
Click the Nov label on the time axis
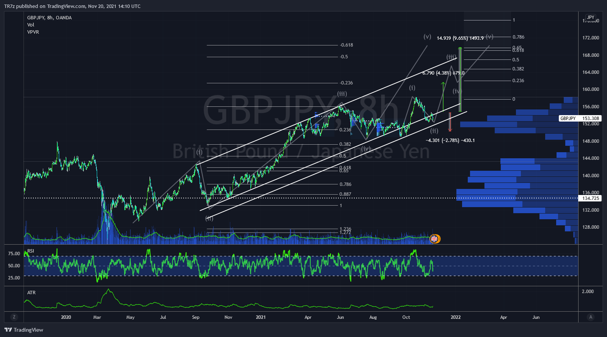click(x=228, y=317)
